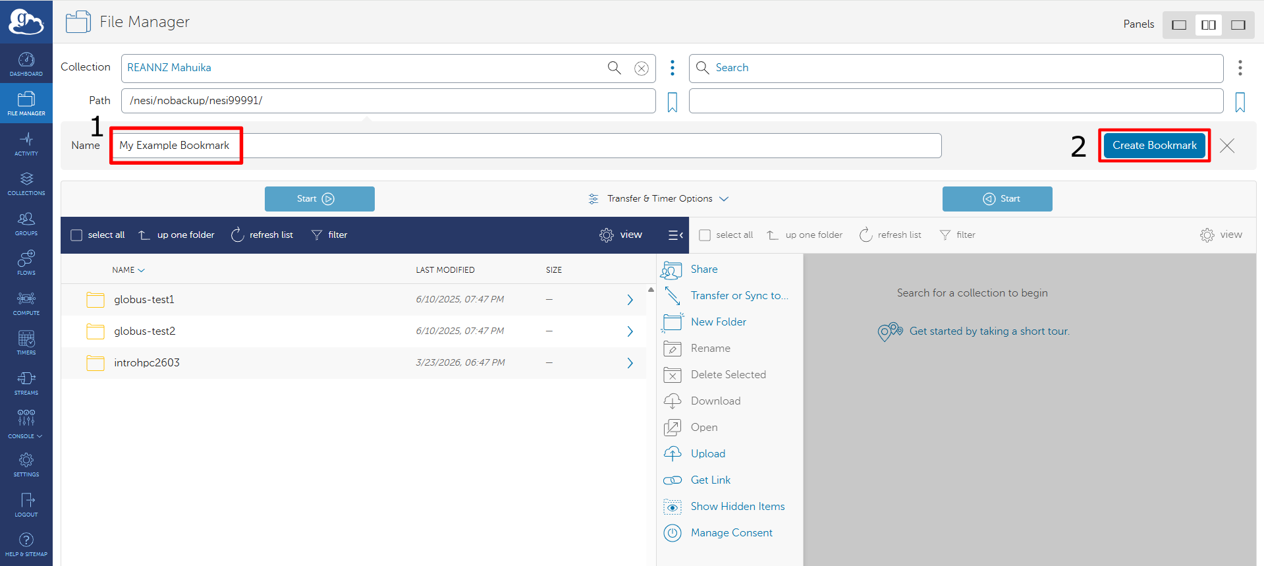Open the left panel view options
Viewport: 1264px width, 566px height.
(x=620, y=235)
